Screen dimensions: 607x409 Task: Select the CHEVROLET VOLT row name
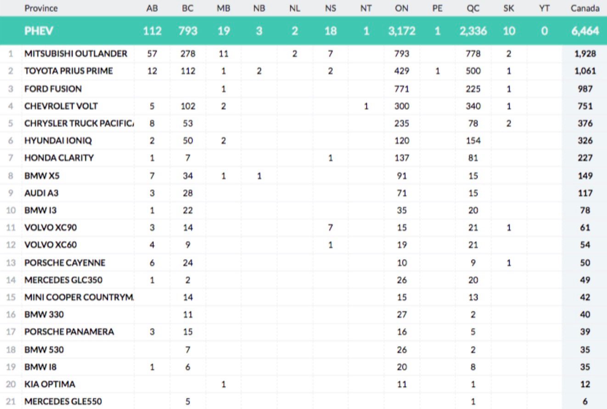pyautogui.click(x=61, y=106)
